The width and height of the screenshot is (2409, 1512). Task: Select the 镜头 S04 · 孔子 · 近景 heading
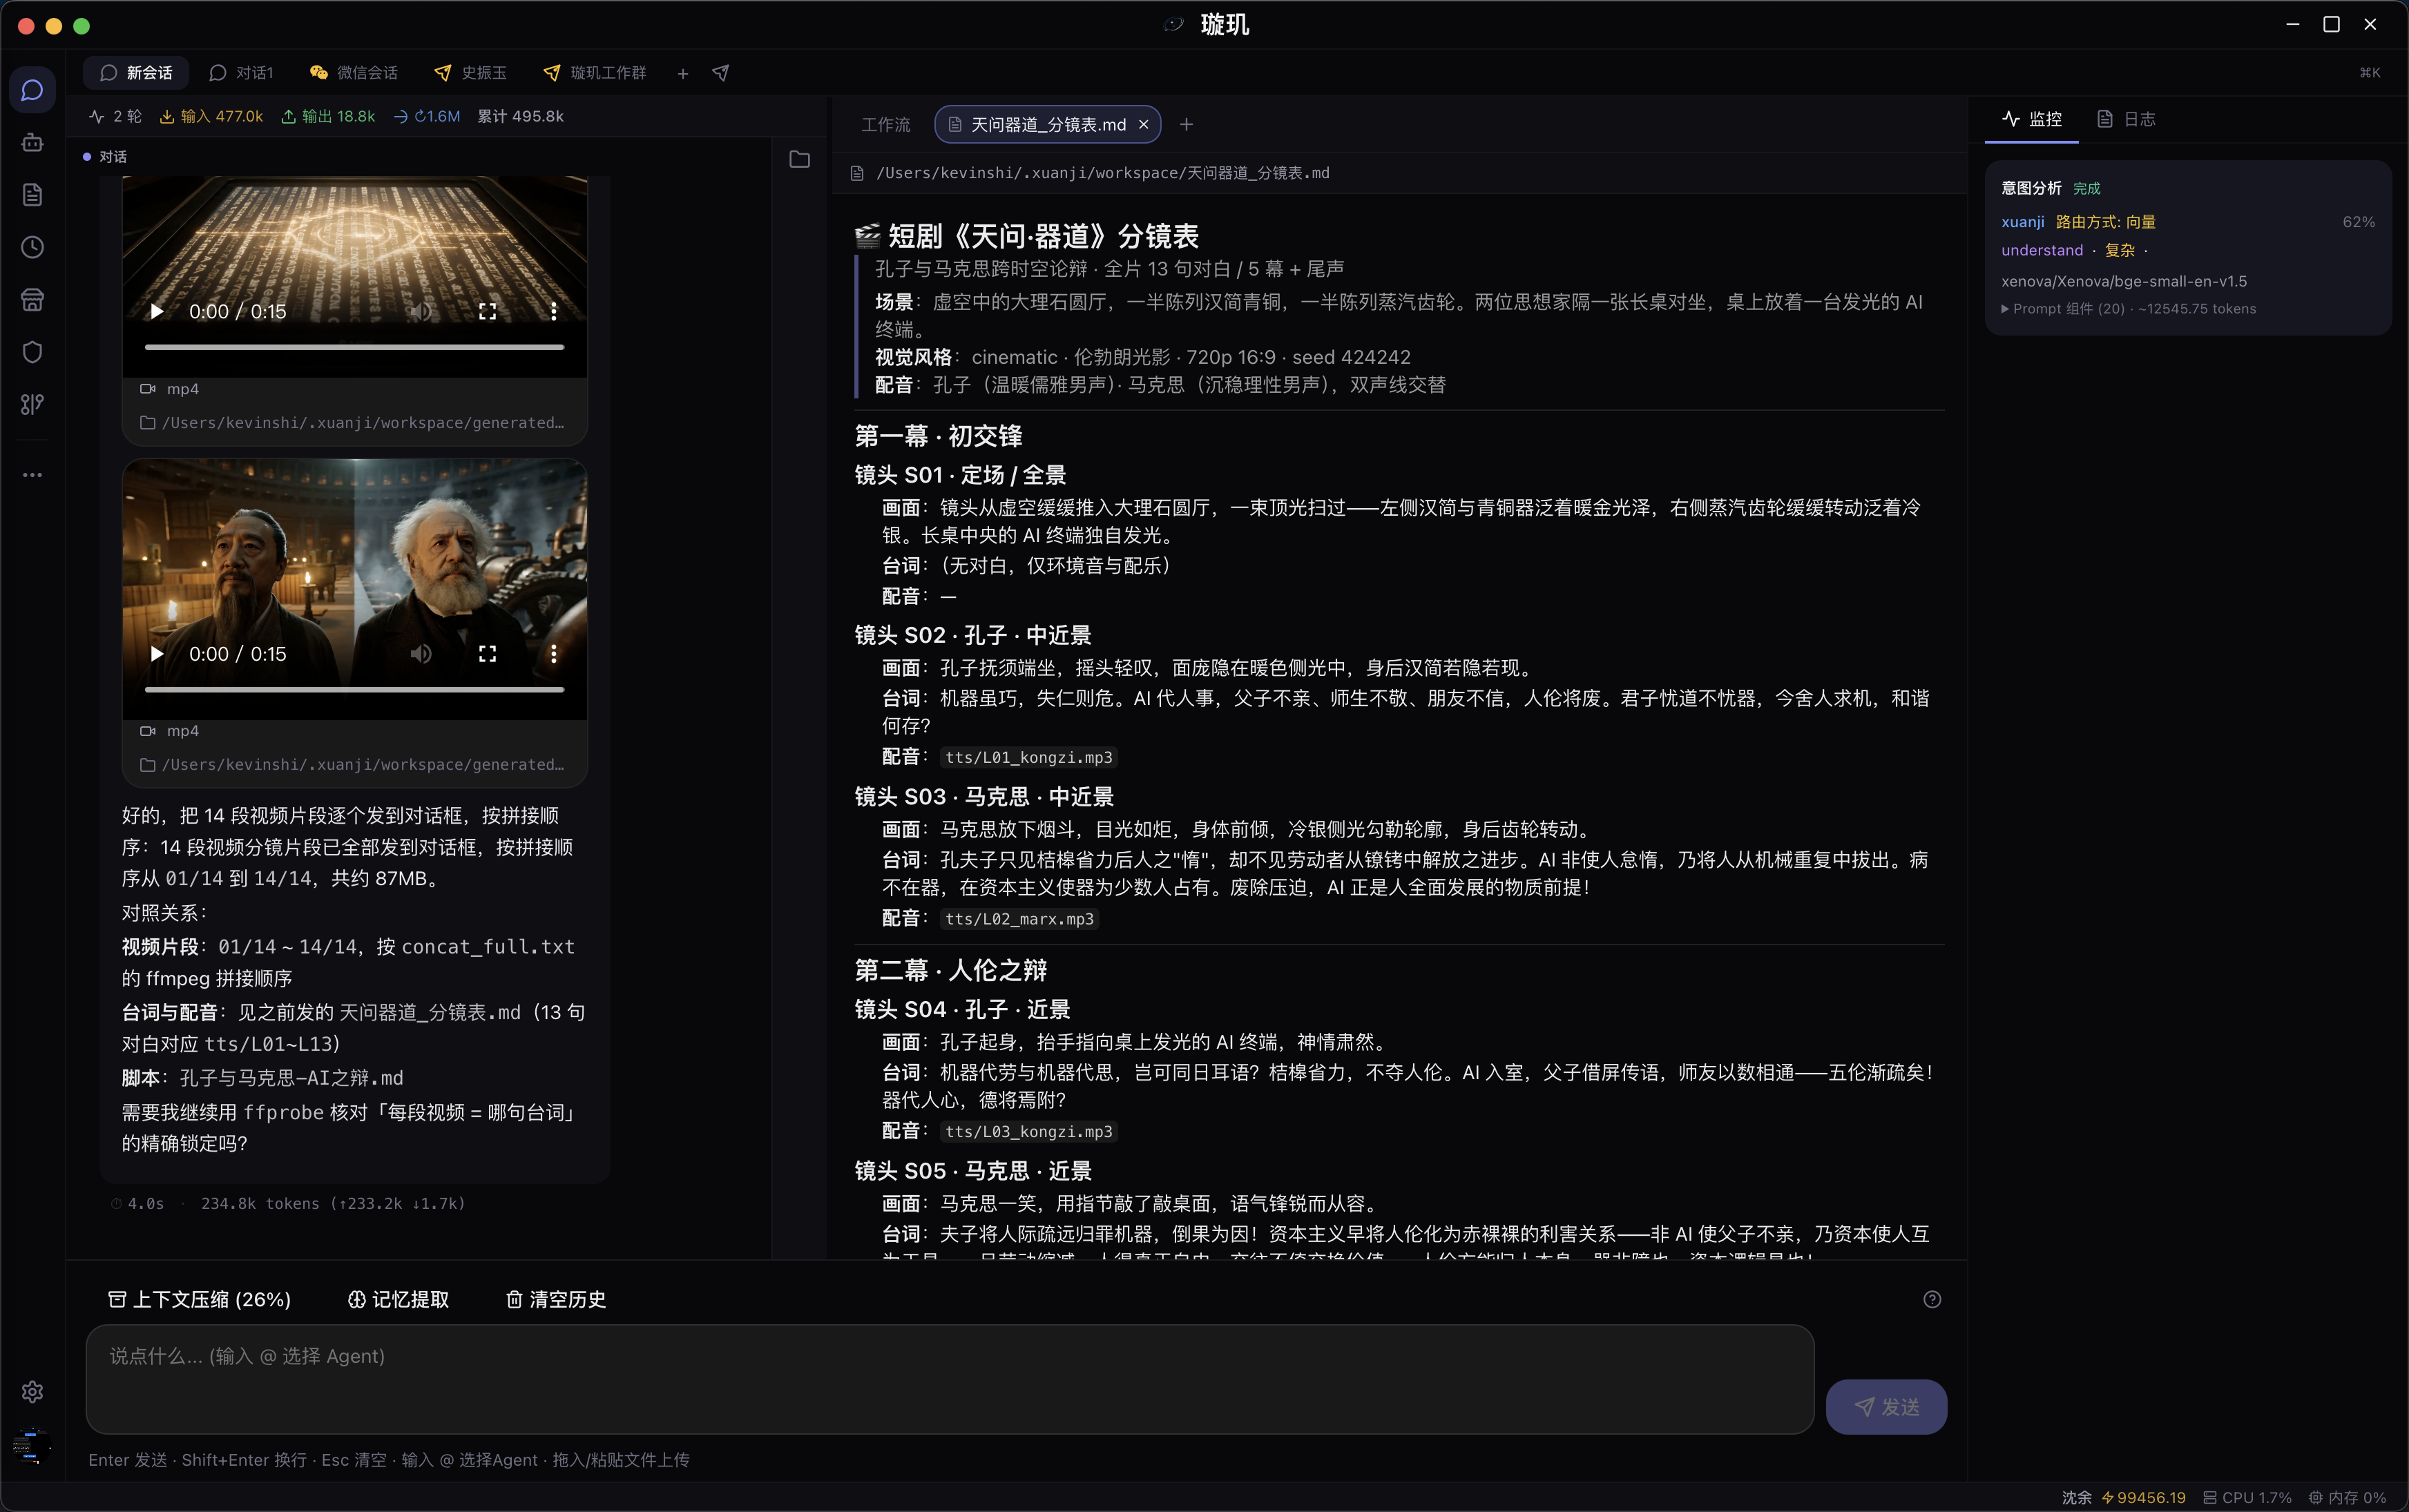(961, 1009)
